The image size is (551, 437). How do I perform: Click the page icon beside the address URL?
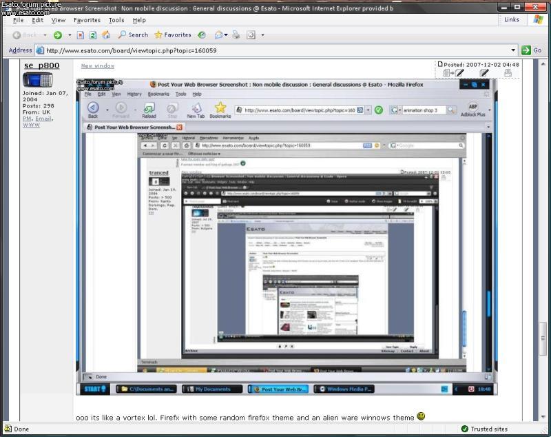click(x=40, y=50)
